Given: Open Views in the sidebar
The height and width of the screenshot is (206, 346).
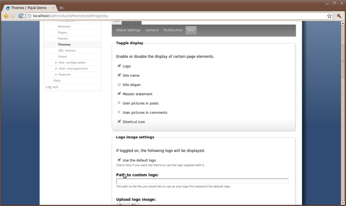Looking at the screenshot, I should pos(62,57).
